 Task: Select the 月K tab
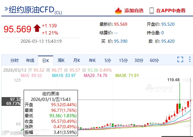pos(77,60)
